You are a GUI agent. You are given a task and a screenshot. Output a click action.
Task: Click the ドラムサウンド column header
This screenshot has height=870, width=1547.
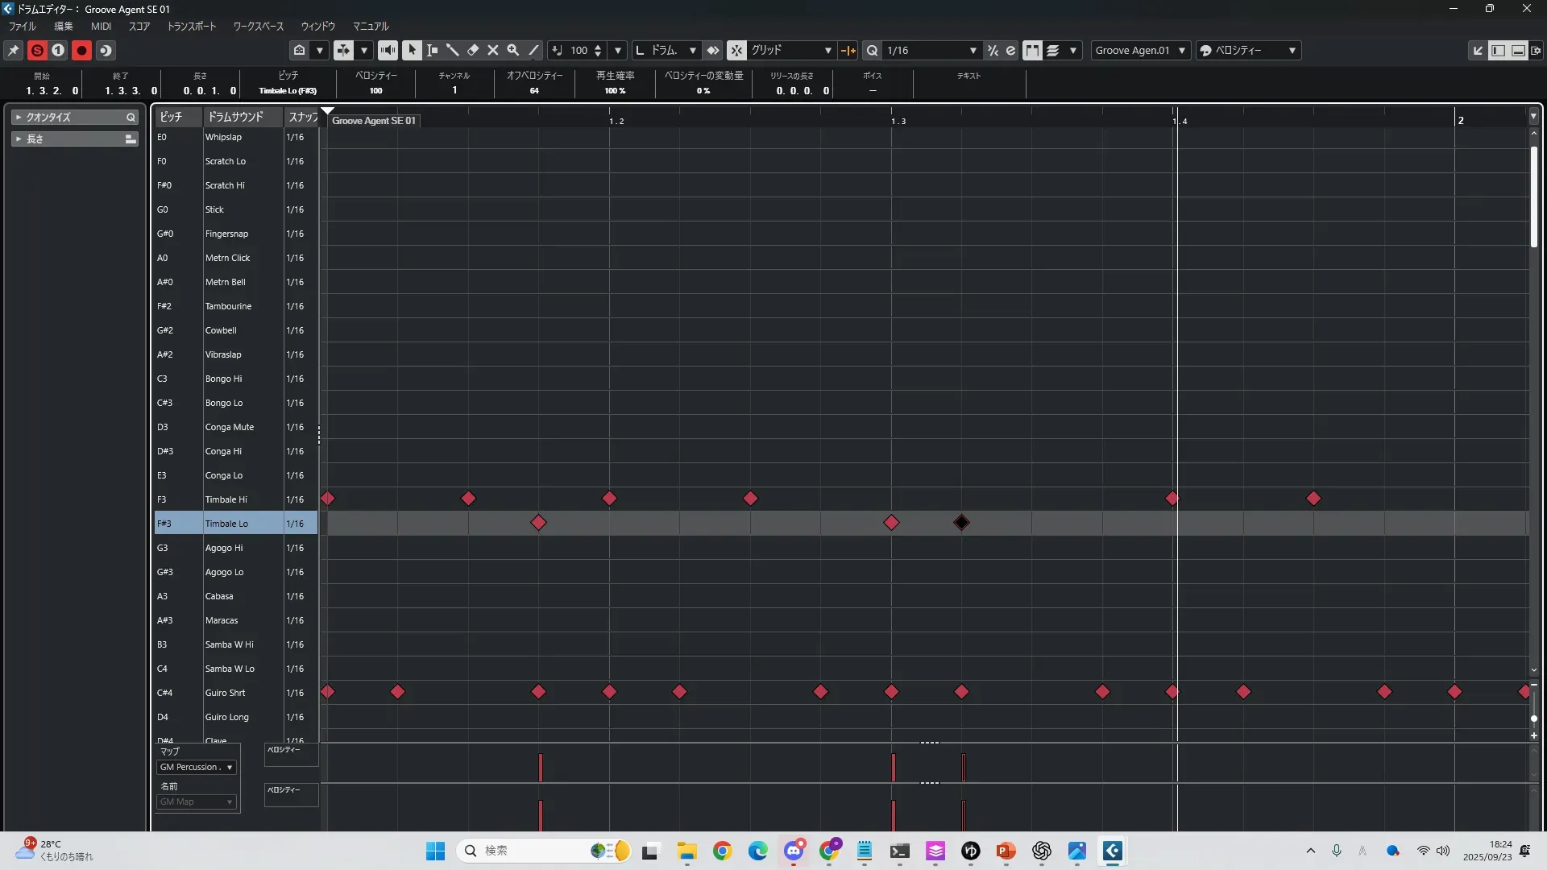click(x=235, y=117)
